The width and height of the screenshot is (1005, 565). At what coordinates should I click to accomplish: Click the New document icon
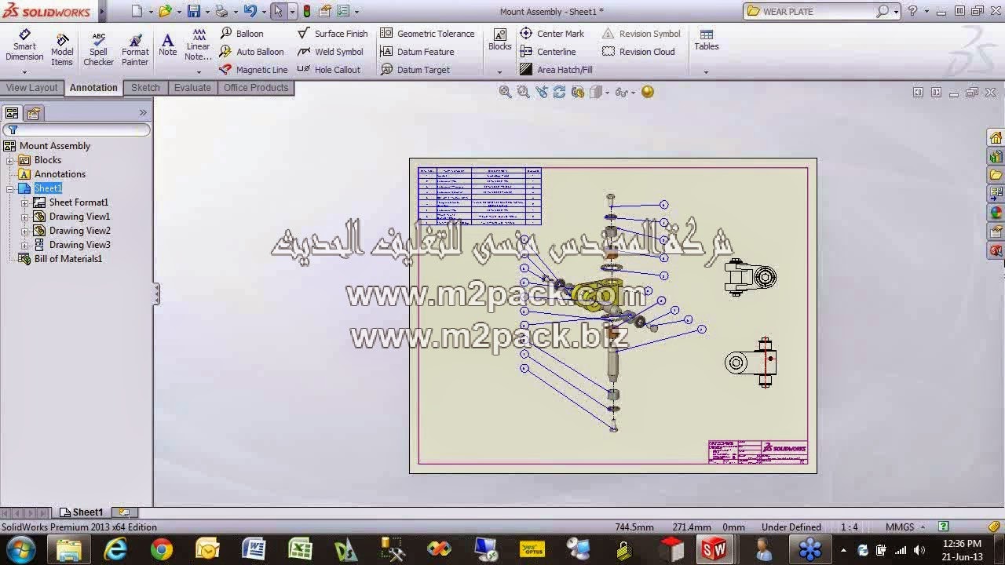(137, 12)
